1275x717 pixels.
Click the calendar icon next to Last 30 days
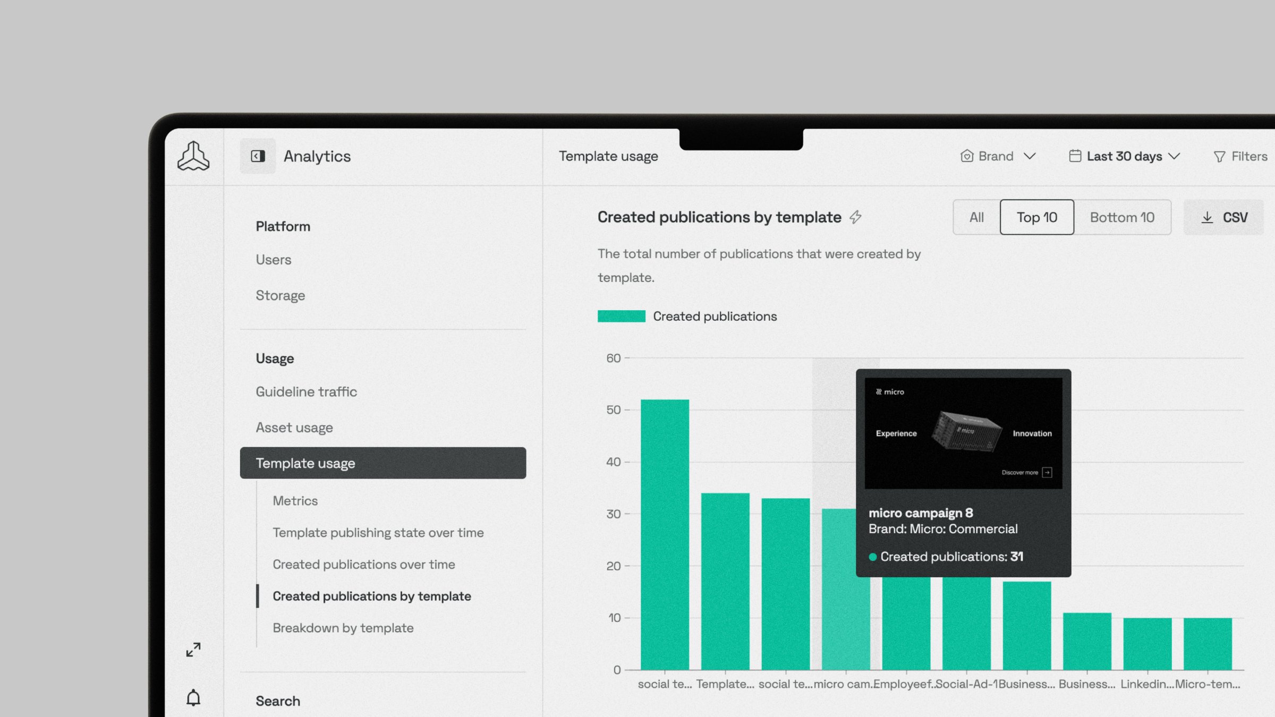tap(1075, 156)
